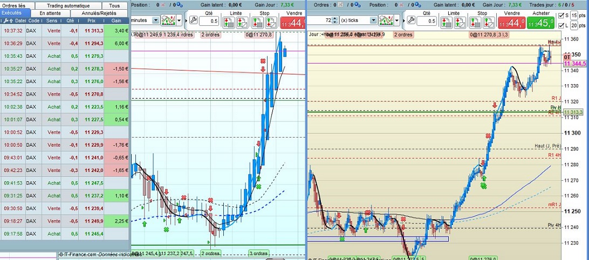Sort orders by Date column header
The image size is (589, 260).
(20, 20)
